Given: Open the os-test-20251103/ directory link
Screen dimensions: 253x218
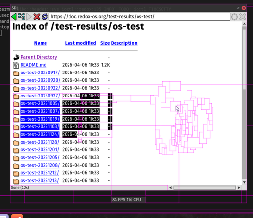Looking at the screenshot, I should [x=40, y=126].
